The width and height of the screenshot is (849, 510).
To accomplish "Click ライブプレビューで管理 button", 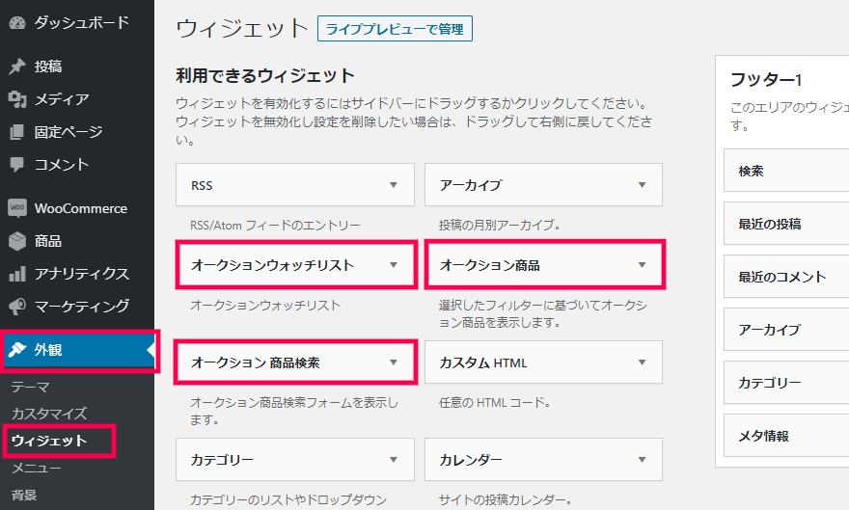I will (395, 29).
